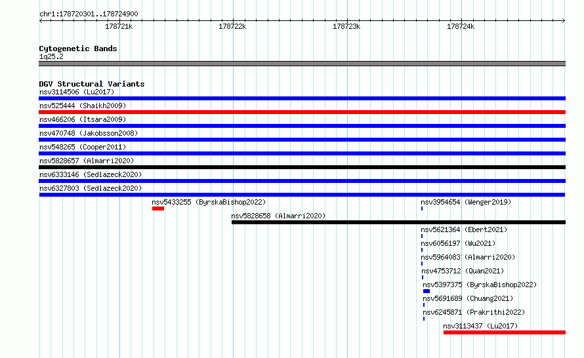Screen dimensions: 584x358
Task: Click the 1q25.2 band label
Action: pyautogui.click(x=51, y=56)
